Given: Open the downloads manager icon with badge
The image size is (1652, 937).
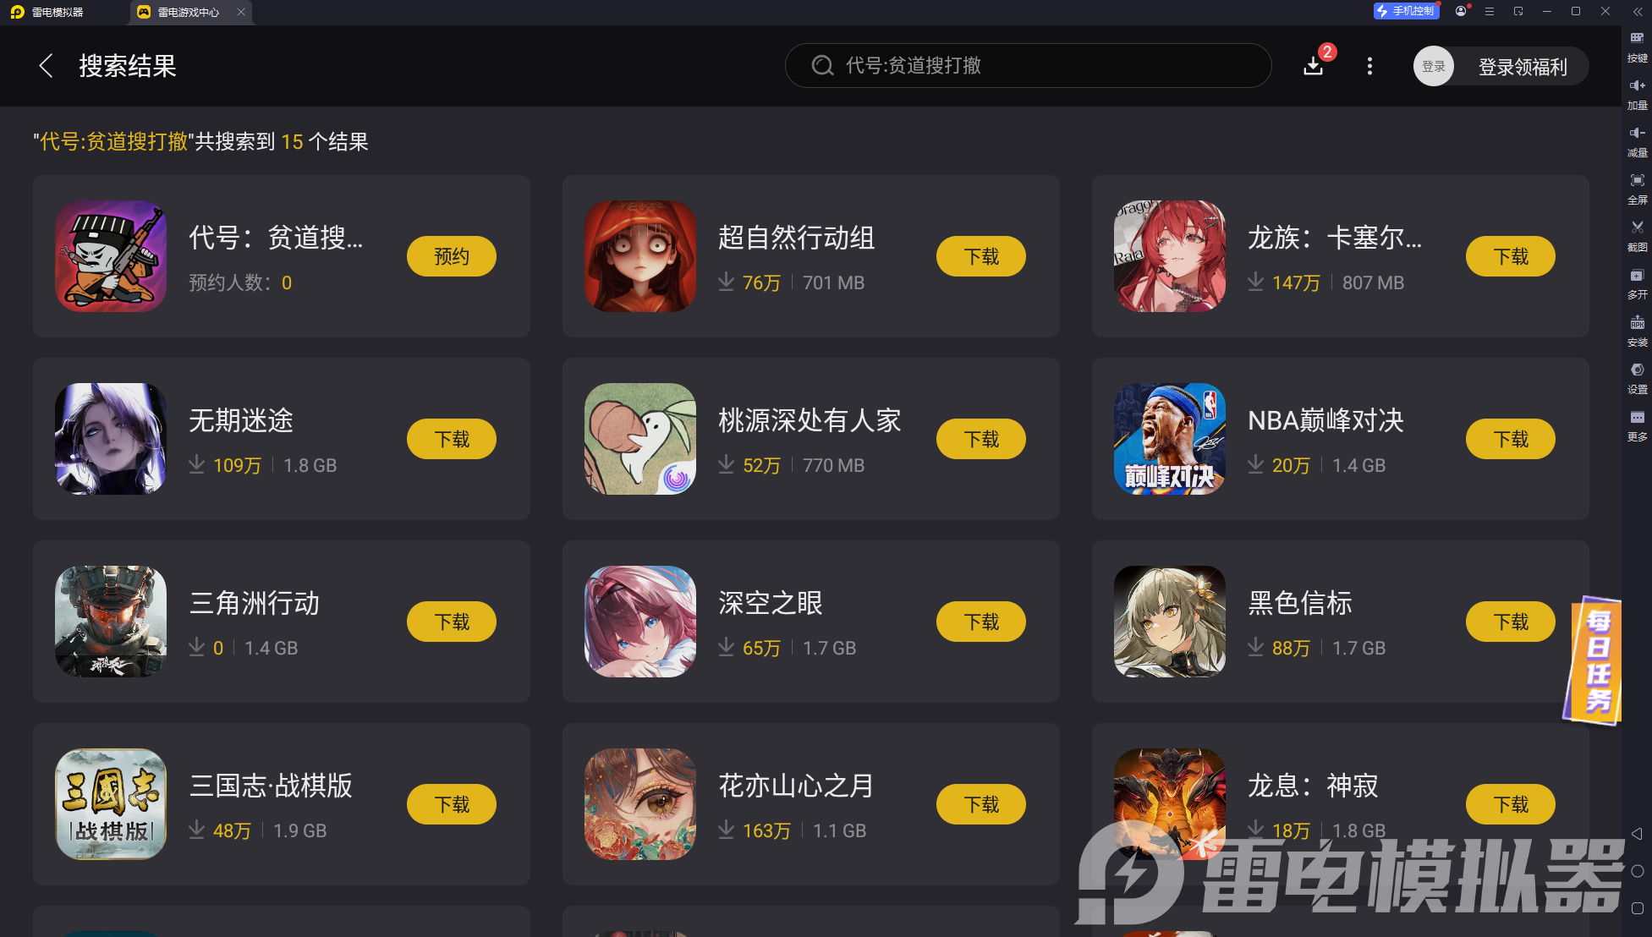Looking at the screenshot, I should pyautogui.click(x=1314, y=65).
